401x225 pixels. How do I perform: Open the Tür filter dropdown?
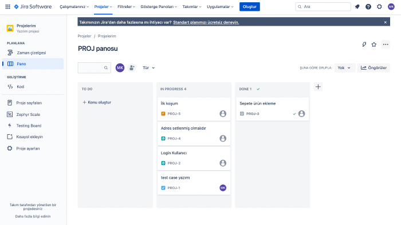coord(148,68)
